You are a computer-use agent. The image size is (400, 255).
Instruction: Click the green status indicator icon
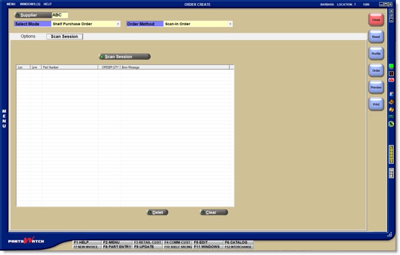391,66
